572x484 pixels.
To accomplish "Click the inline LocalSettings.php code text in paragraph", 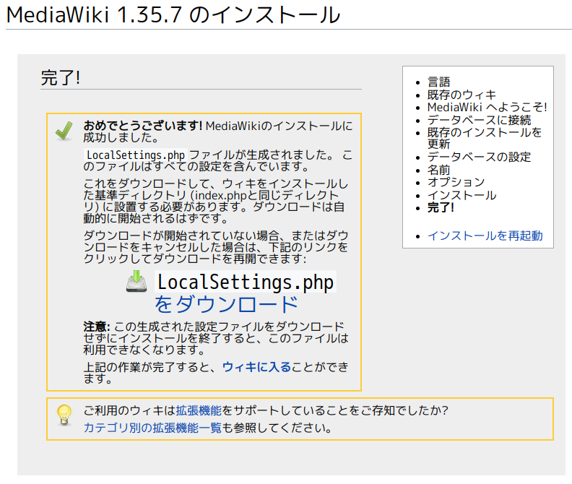I will [x=136, y=155].
